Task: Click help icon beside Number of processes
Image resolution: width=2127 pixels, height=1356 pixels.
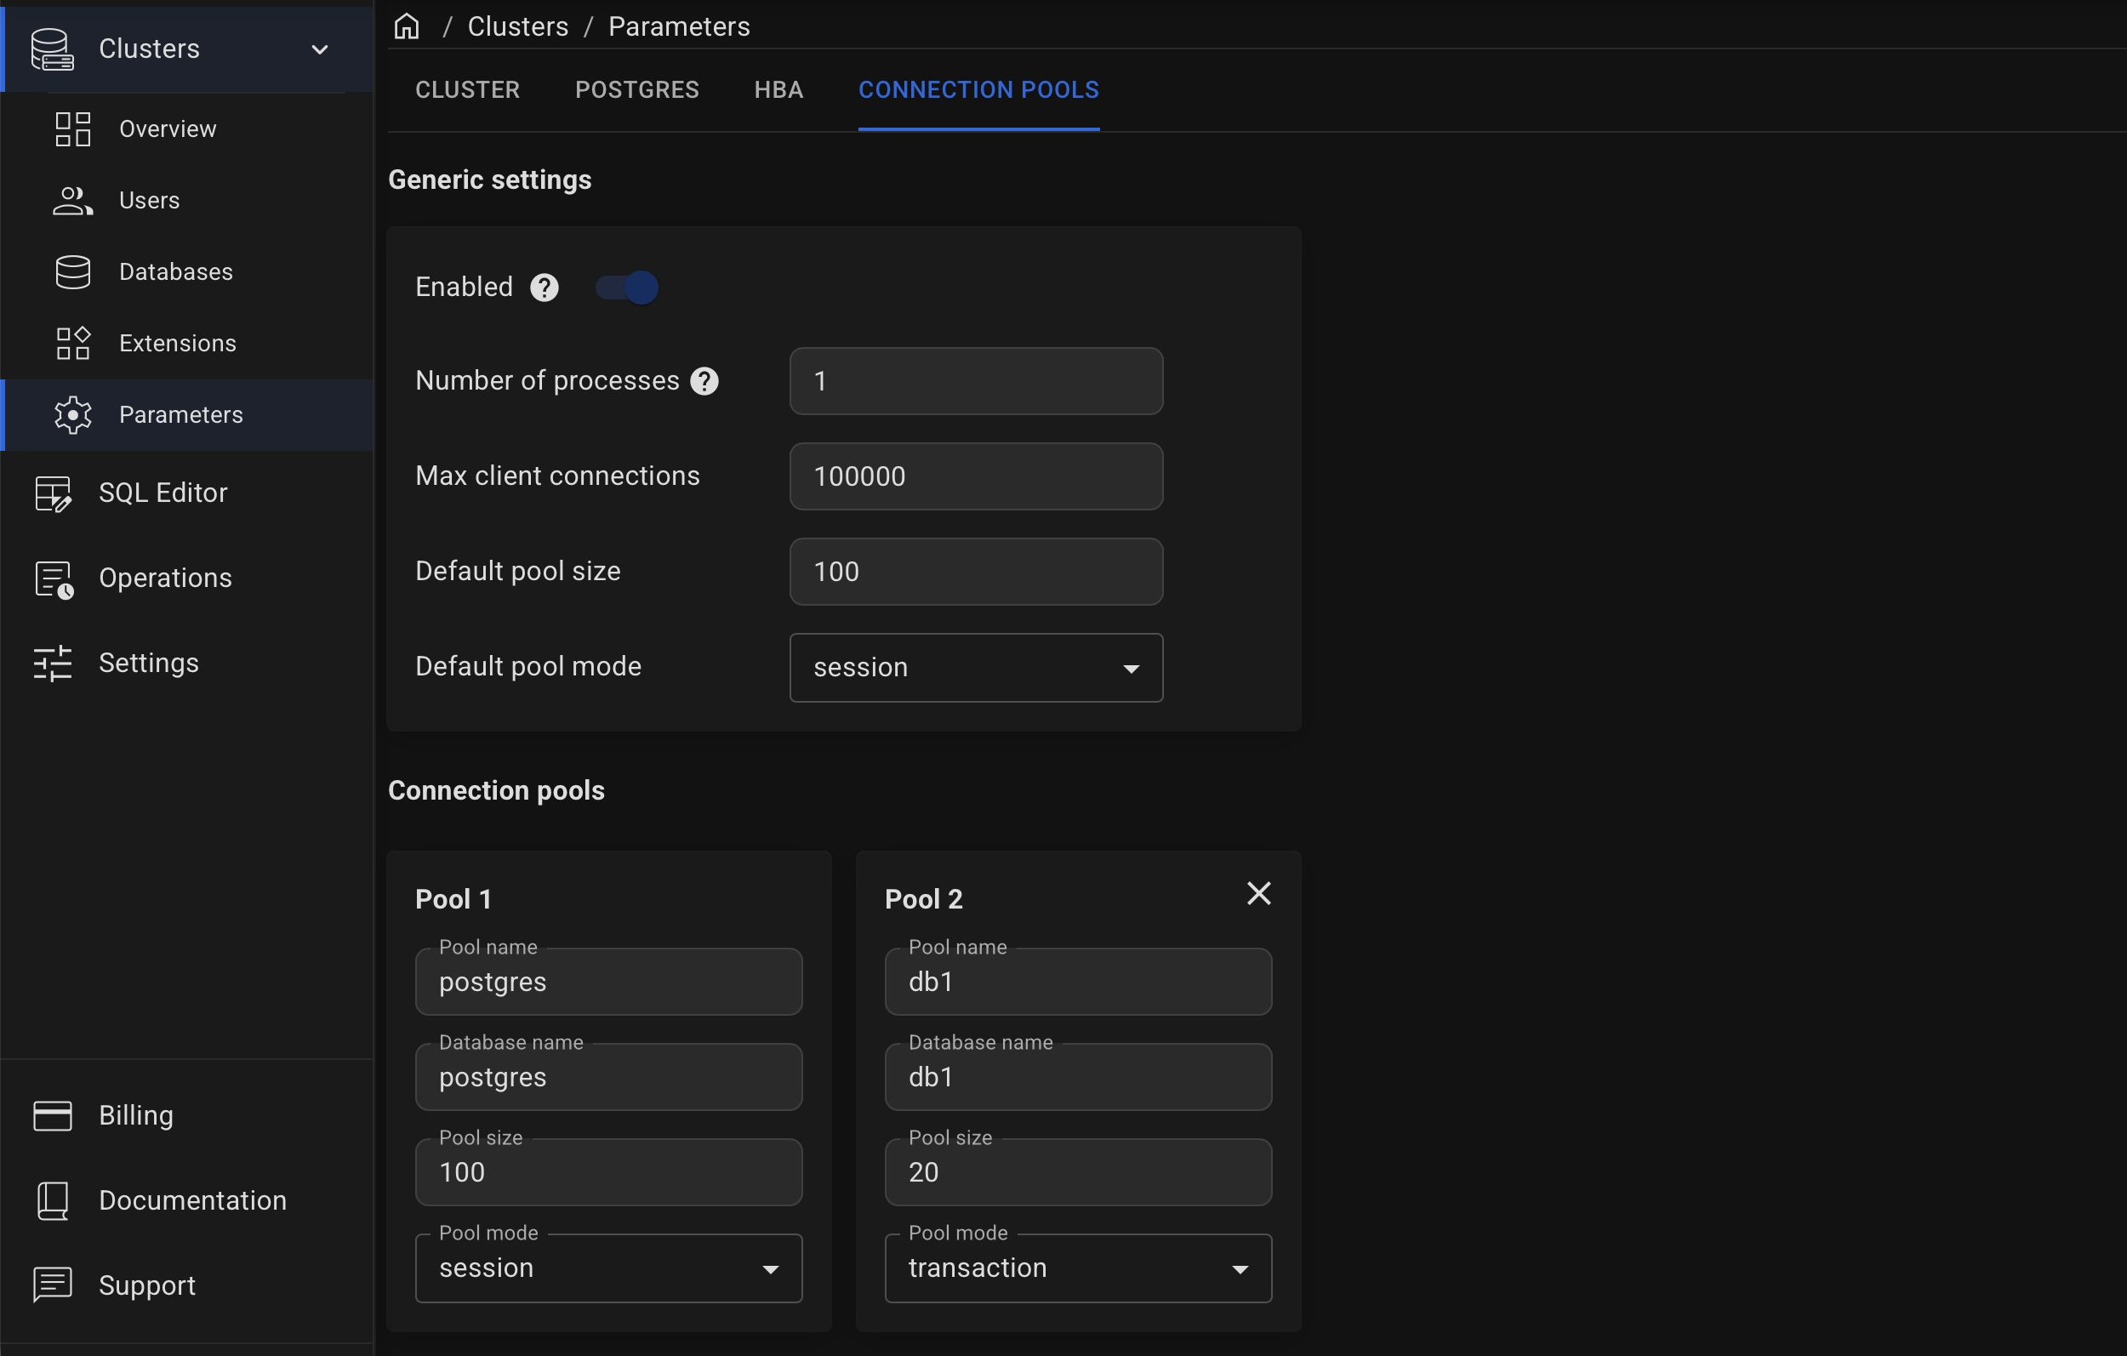Action: click(x=704, y=381)
